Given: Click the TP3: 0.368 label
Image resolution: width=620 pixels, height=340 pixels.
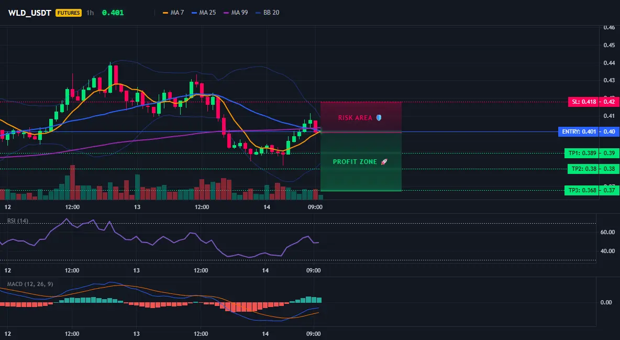Looking at the screenshot, I should 582,190.
